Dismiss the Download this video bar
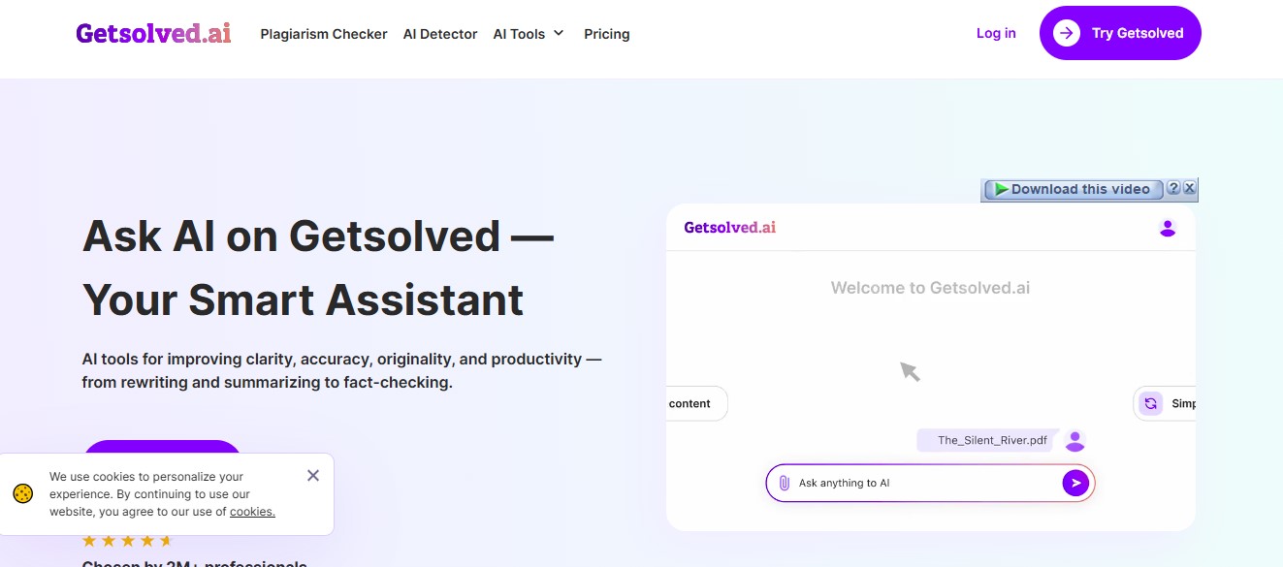Viewport: 1283px width, 567px height. (x=1190, y=188)
